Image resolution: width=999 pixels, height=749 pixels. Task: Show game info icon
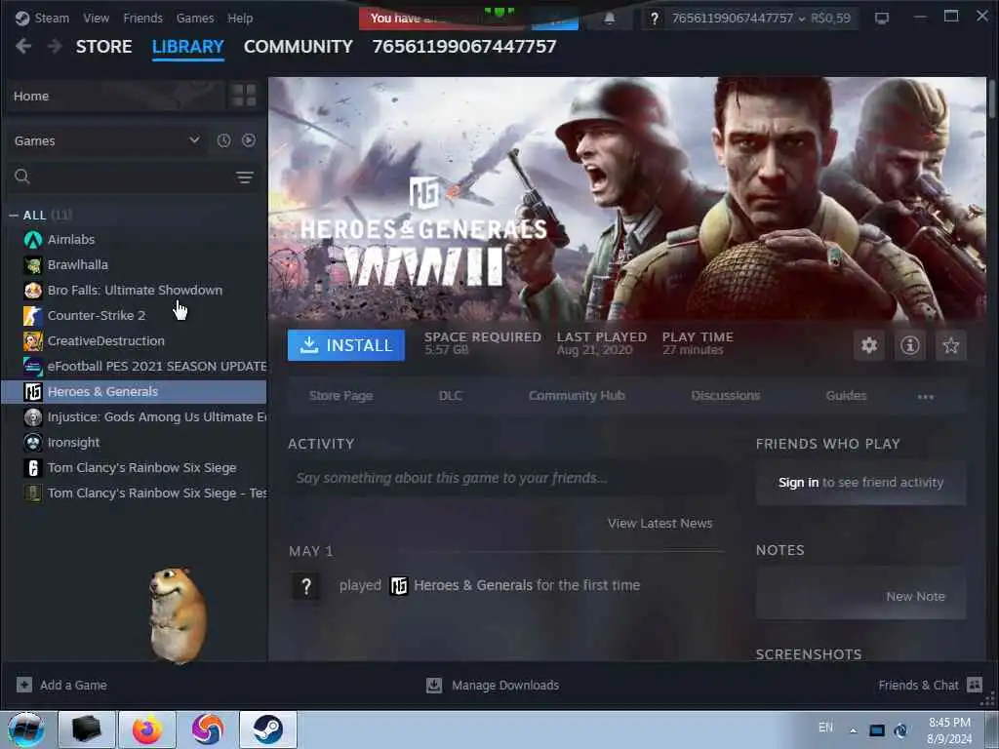pos(910,345)
